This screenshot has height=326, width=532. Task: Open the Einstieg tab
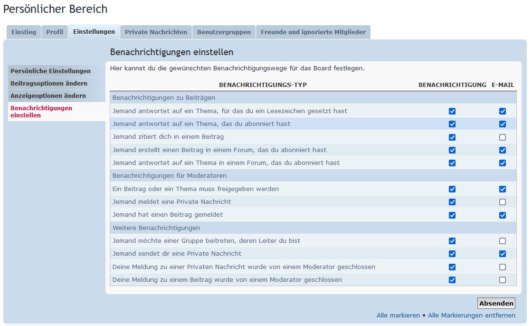[24, 32]
